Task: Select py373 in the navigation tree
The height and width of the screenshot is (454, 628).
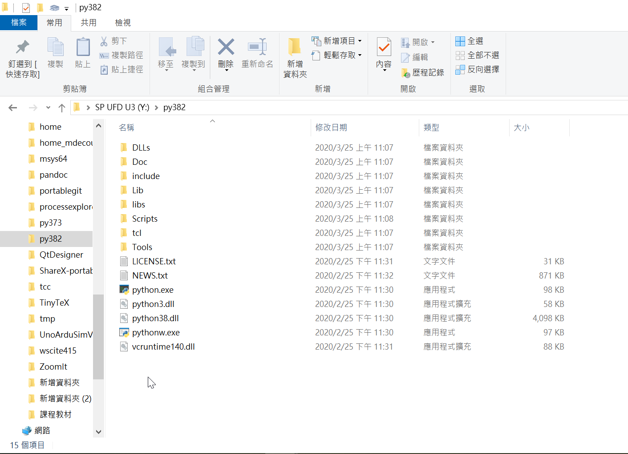Action: click(51, 223)
